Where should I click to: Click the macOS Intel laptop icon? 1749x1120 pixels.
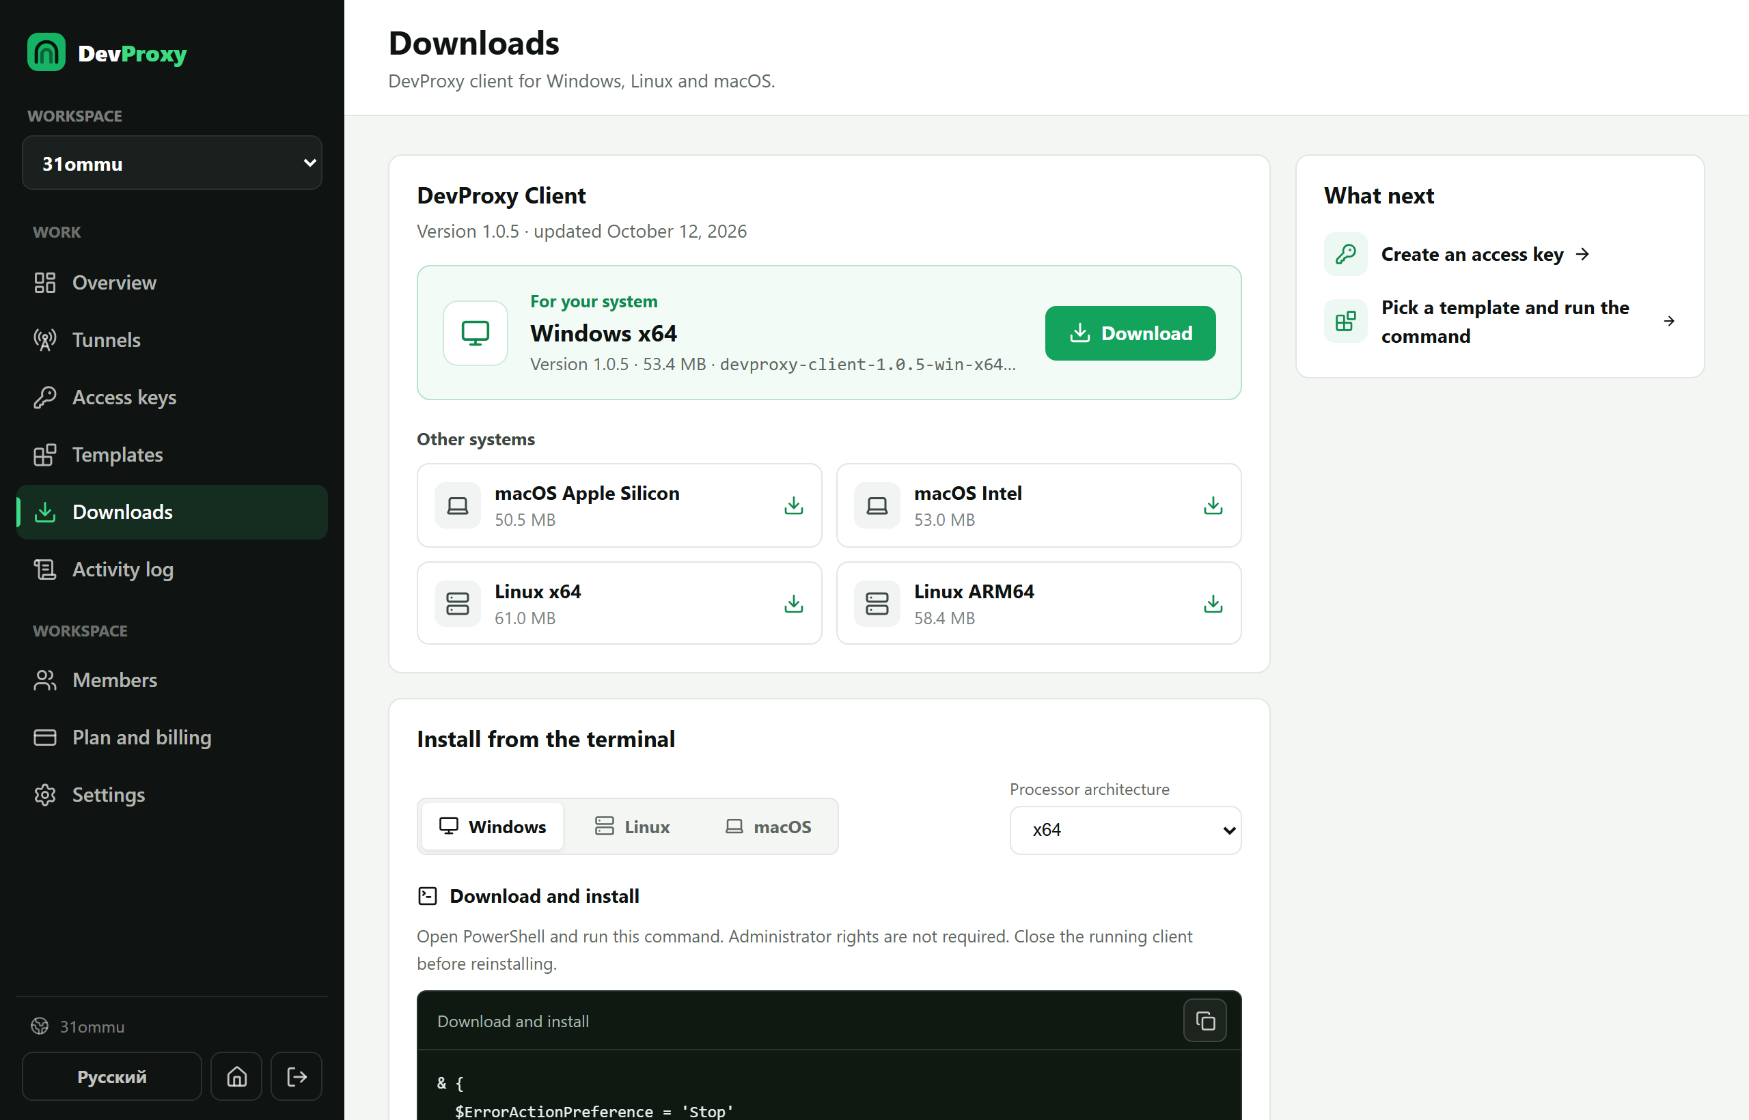[x=877, y=505]
